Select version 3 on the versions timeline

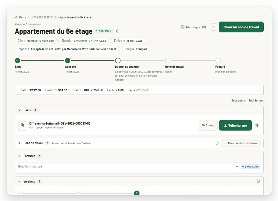point(137,193)
